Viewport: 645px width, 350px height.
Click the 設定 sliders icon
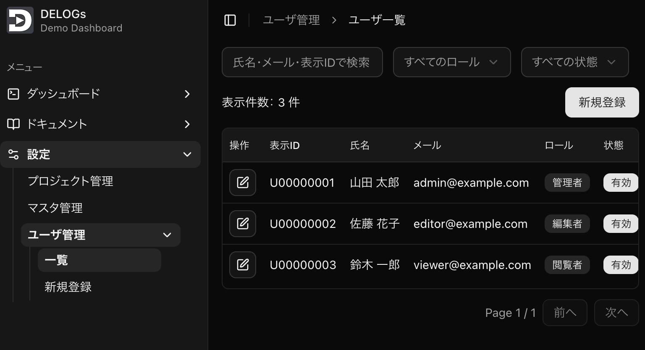pos(13,154)
